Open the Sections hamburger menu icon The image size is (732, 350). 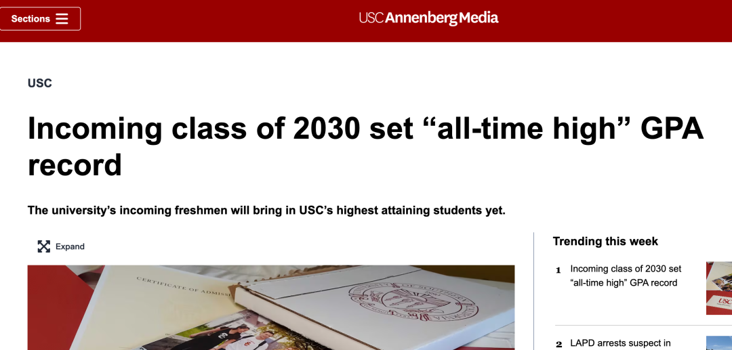point(62,19)
